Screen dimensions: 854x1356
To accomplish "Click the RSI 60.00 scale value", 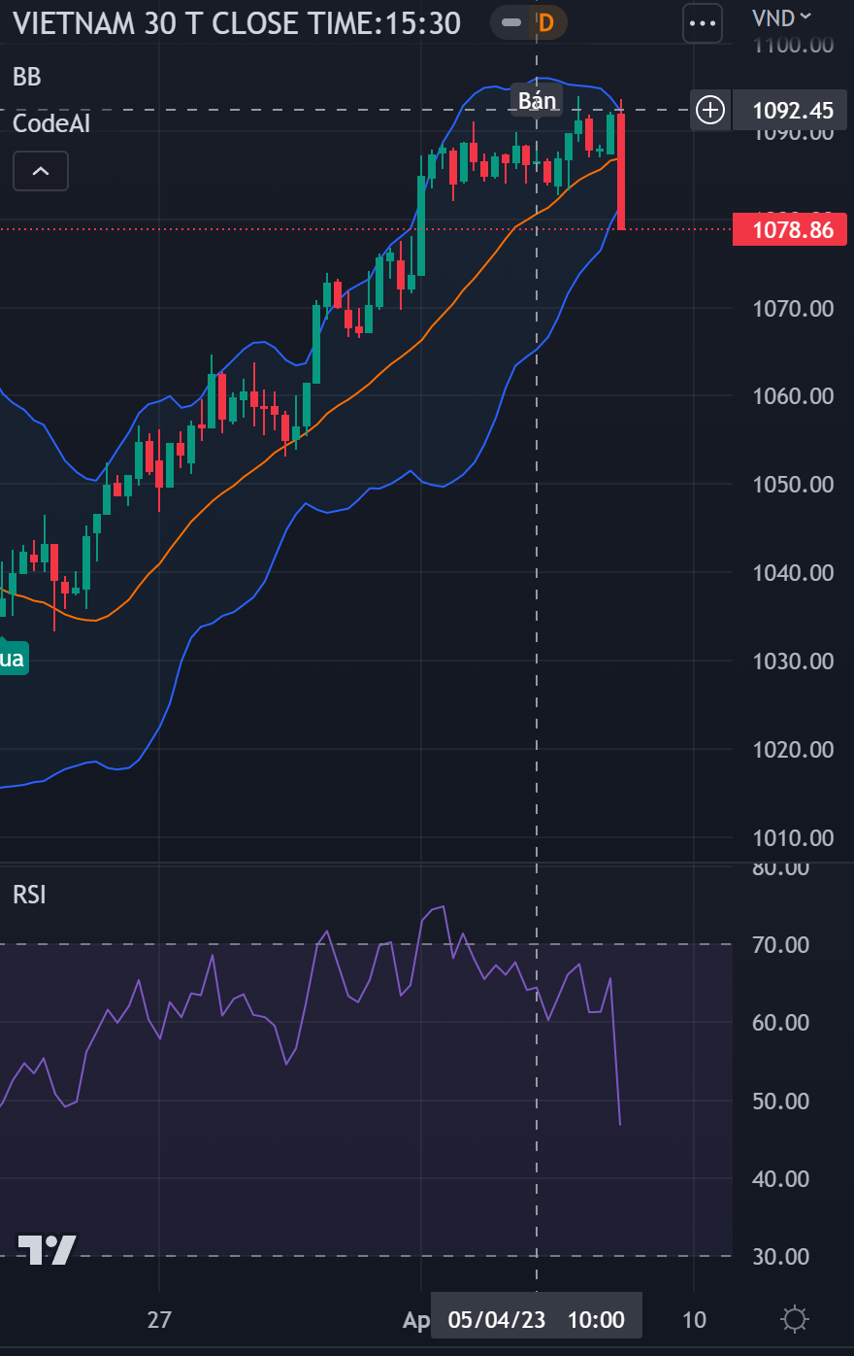I will [780, 1023].
